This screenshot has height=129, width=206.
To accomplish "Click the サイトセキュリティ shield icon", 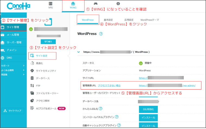I will [32, 71].
